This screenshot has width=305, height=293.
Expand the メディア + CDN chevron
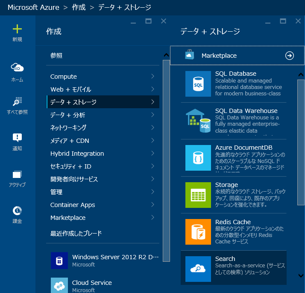152,140
